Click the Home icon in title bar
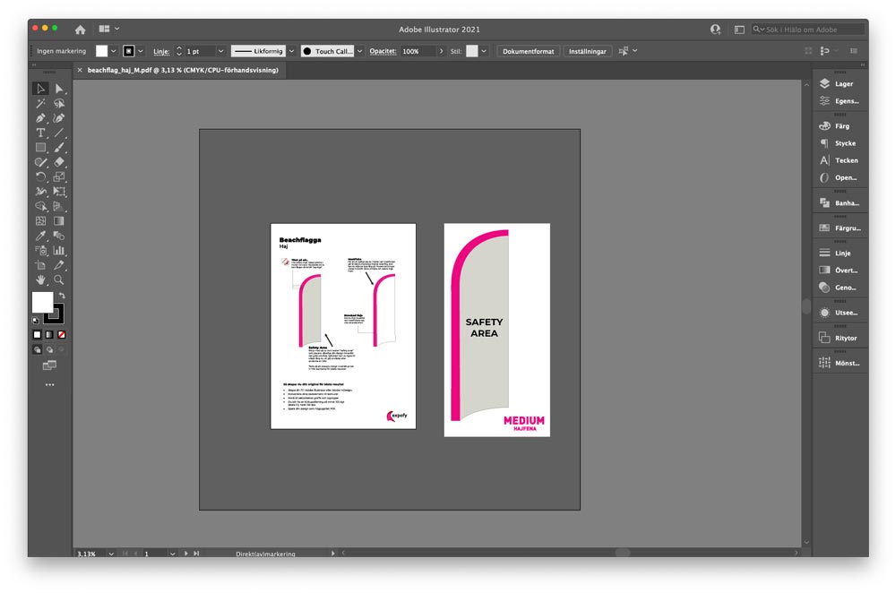896x593 pixels. [x=80, y=30]
